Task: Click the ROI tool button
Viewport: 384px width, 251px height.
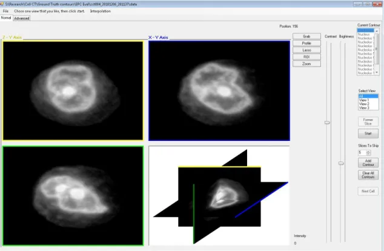Action: click(x=306, y=57)
